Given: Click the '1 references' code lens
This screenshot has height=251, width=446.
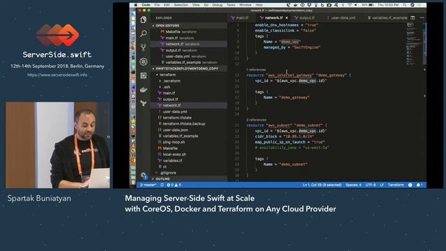Looking at the screenshot, I should (256, 70).
